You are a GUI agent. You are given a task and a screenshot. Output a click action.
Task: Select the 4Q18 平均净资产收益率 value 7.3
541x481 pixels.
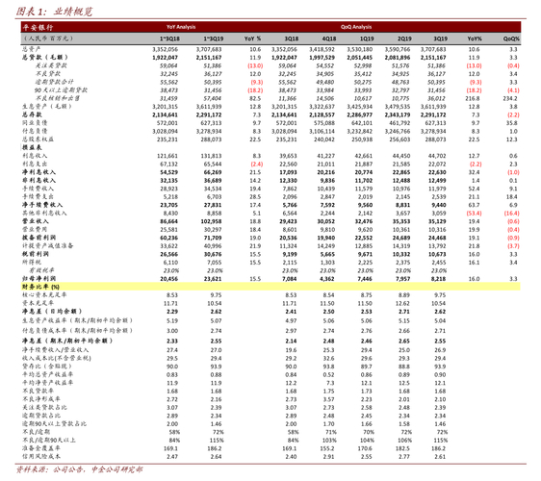330,384
